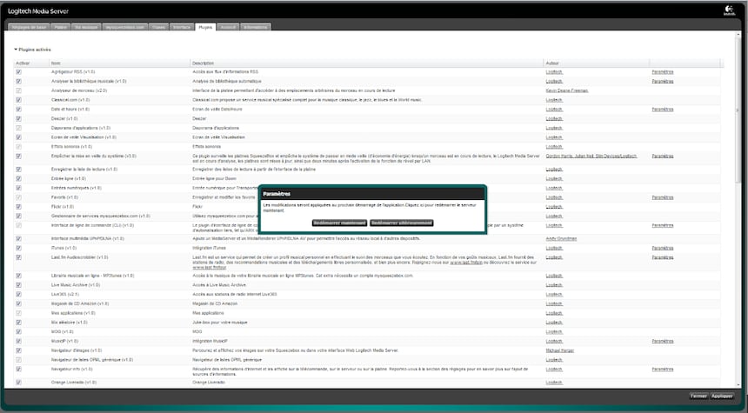Toggle the Analyser la bibliothèque musicale checkbox
Viewport: 748px width, 413px height.
coord(18,82)
